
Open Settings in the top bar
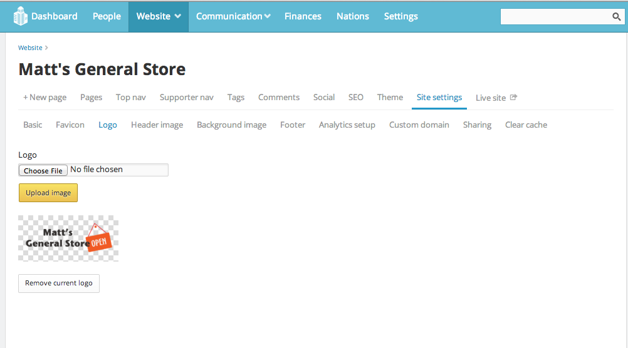pos(401,16)
